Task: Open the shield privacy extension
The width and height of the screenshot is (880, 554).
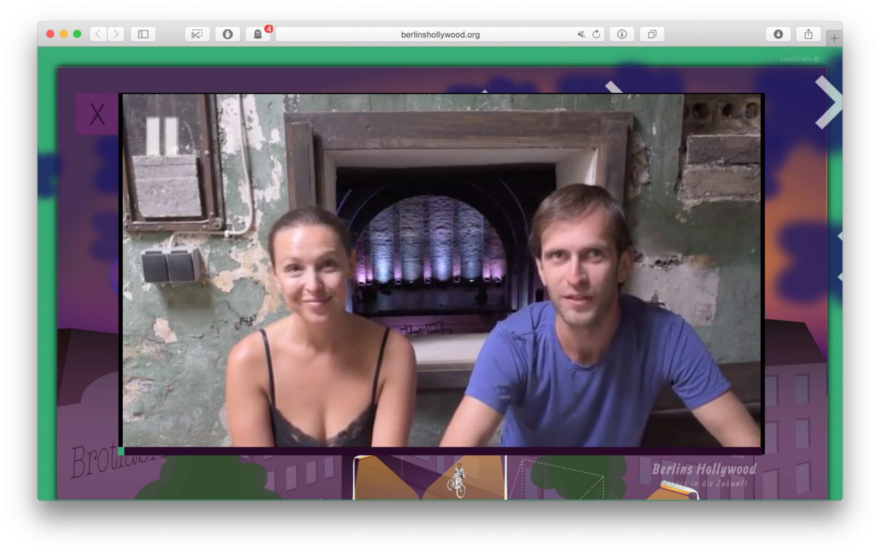Action: pyautogui.click(x=228, y=34)
